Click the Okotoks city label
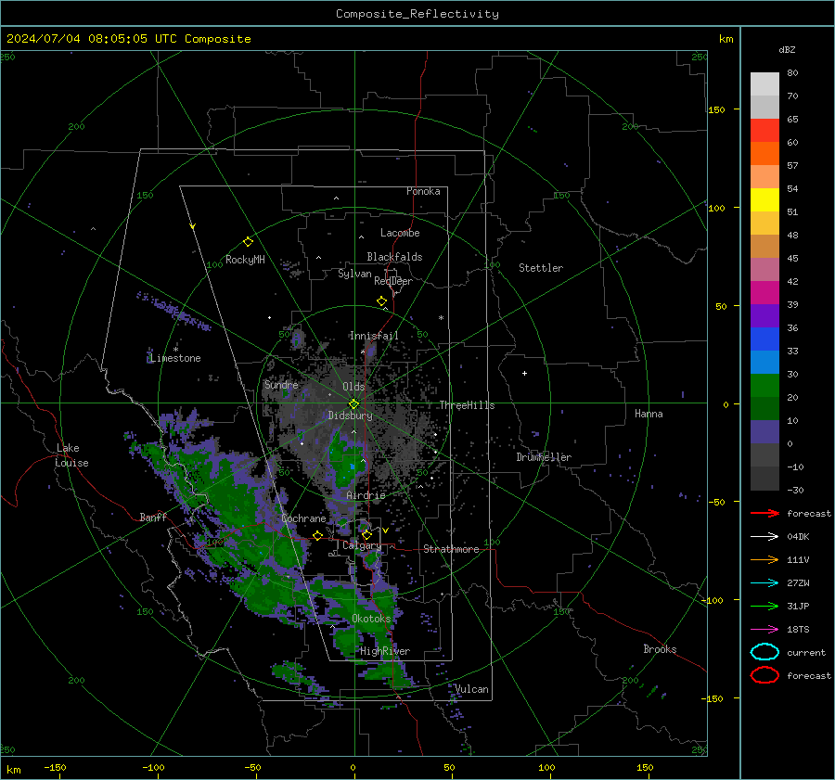835x780 pixels. [371, 619]
